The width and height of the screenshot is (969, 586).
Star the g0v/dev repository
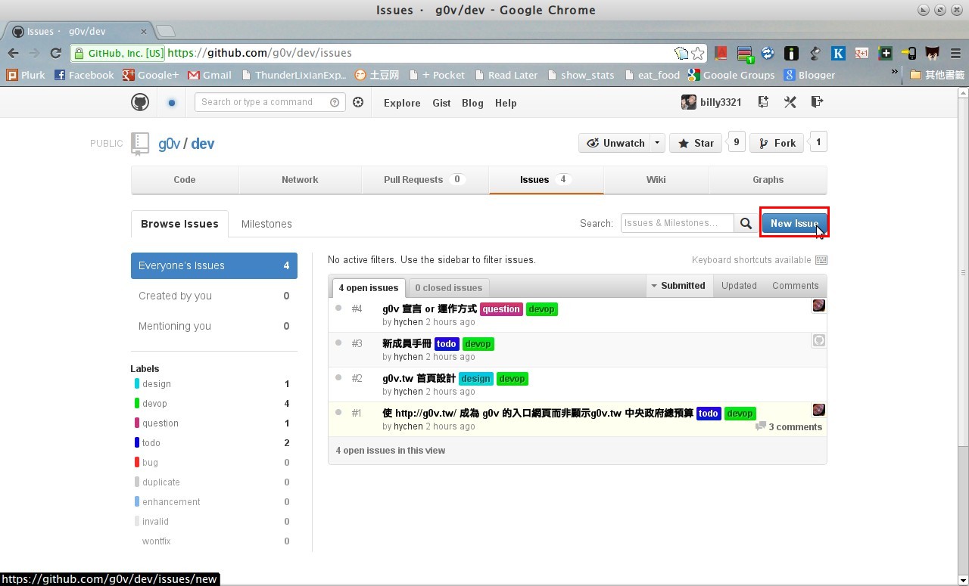696,143
